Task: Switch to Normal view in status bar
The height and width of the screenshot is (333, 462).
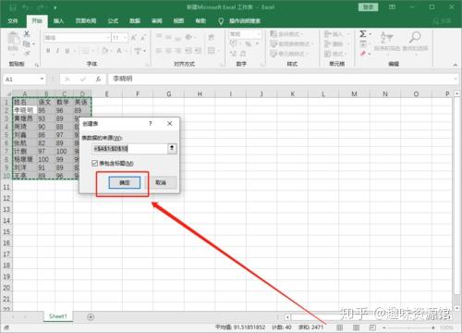Action: [x=340, y=327]
